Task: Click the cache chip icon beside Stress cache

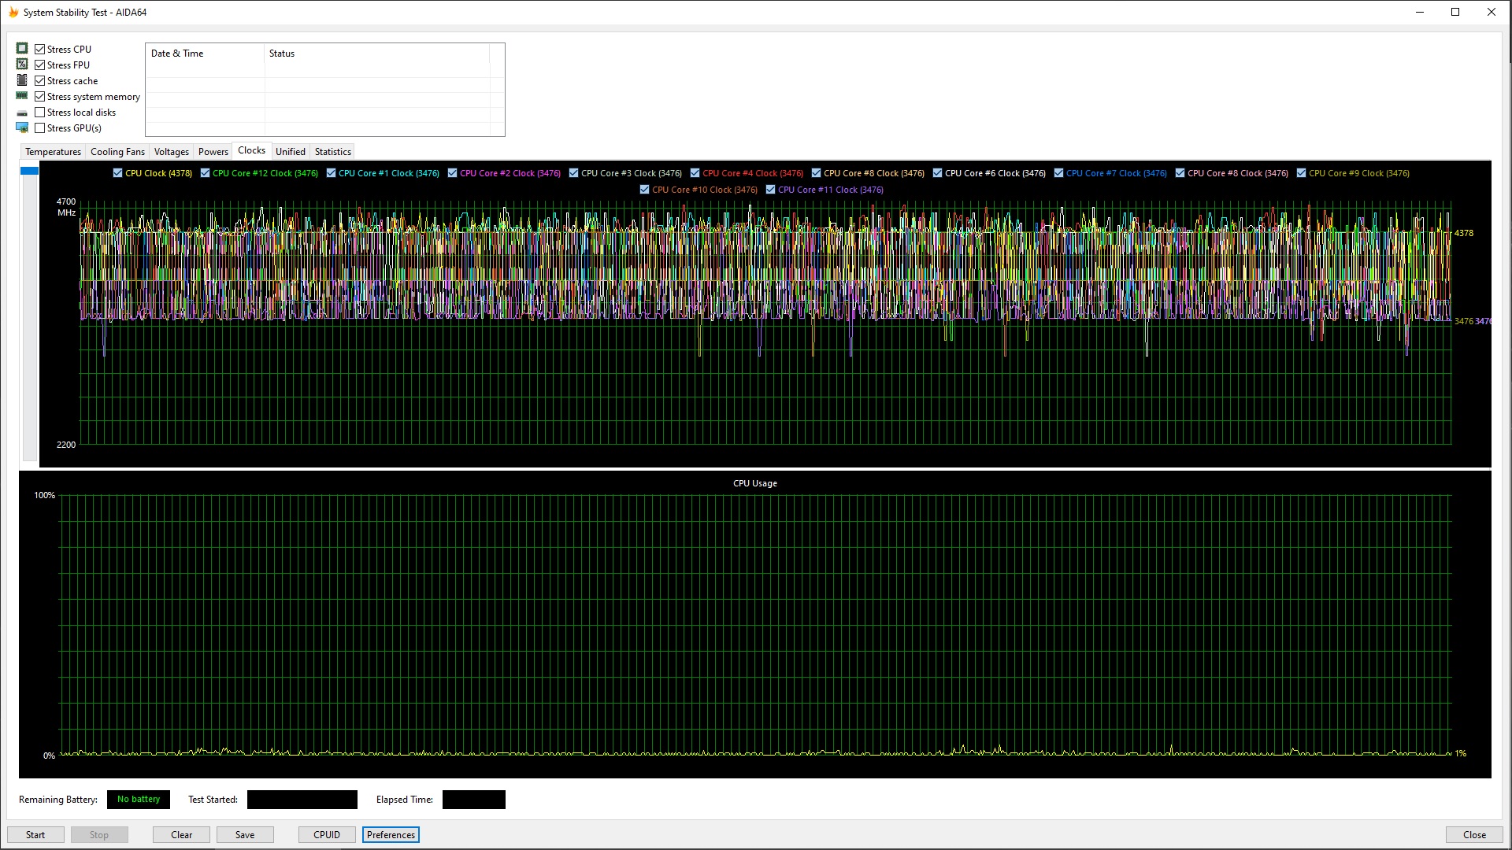Action: point(22,80)
